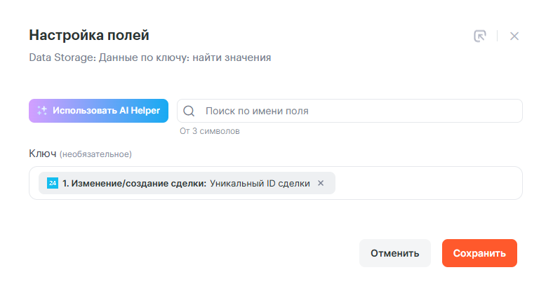The width and height of the screenshot is (553, 291).
Task: Click the sparkle icon on AI Helper
Action: click(x=42, y=111)
